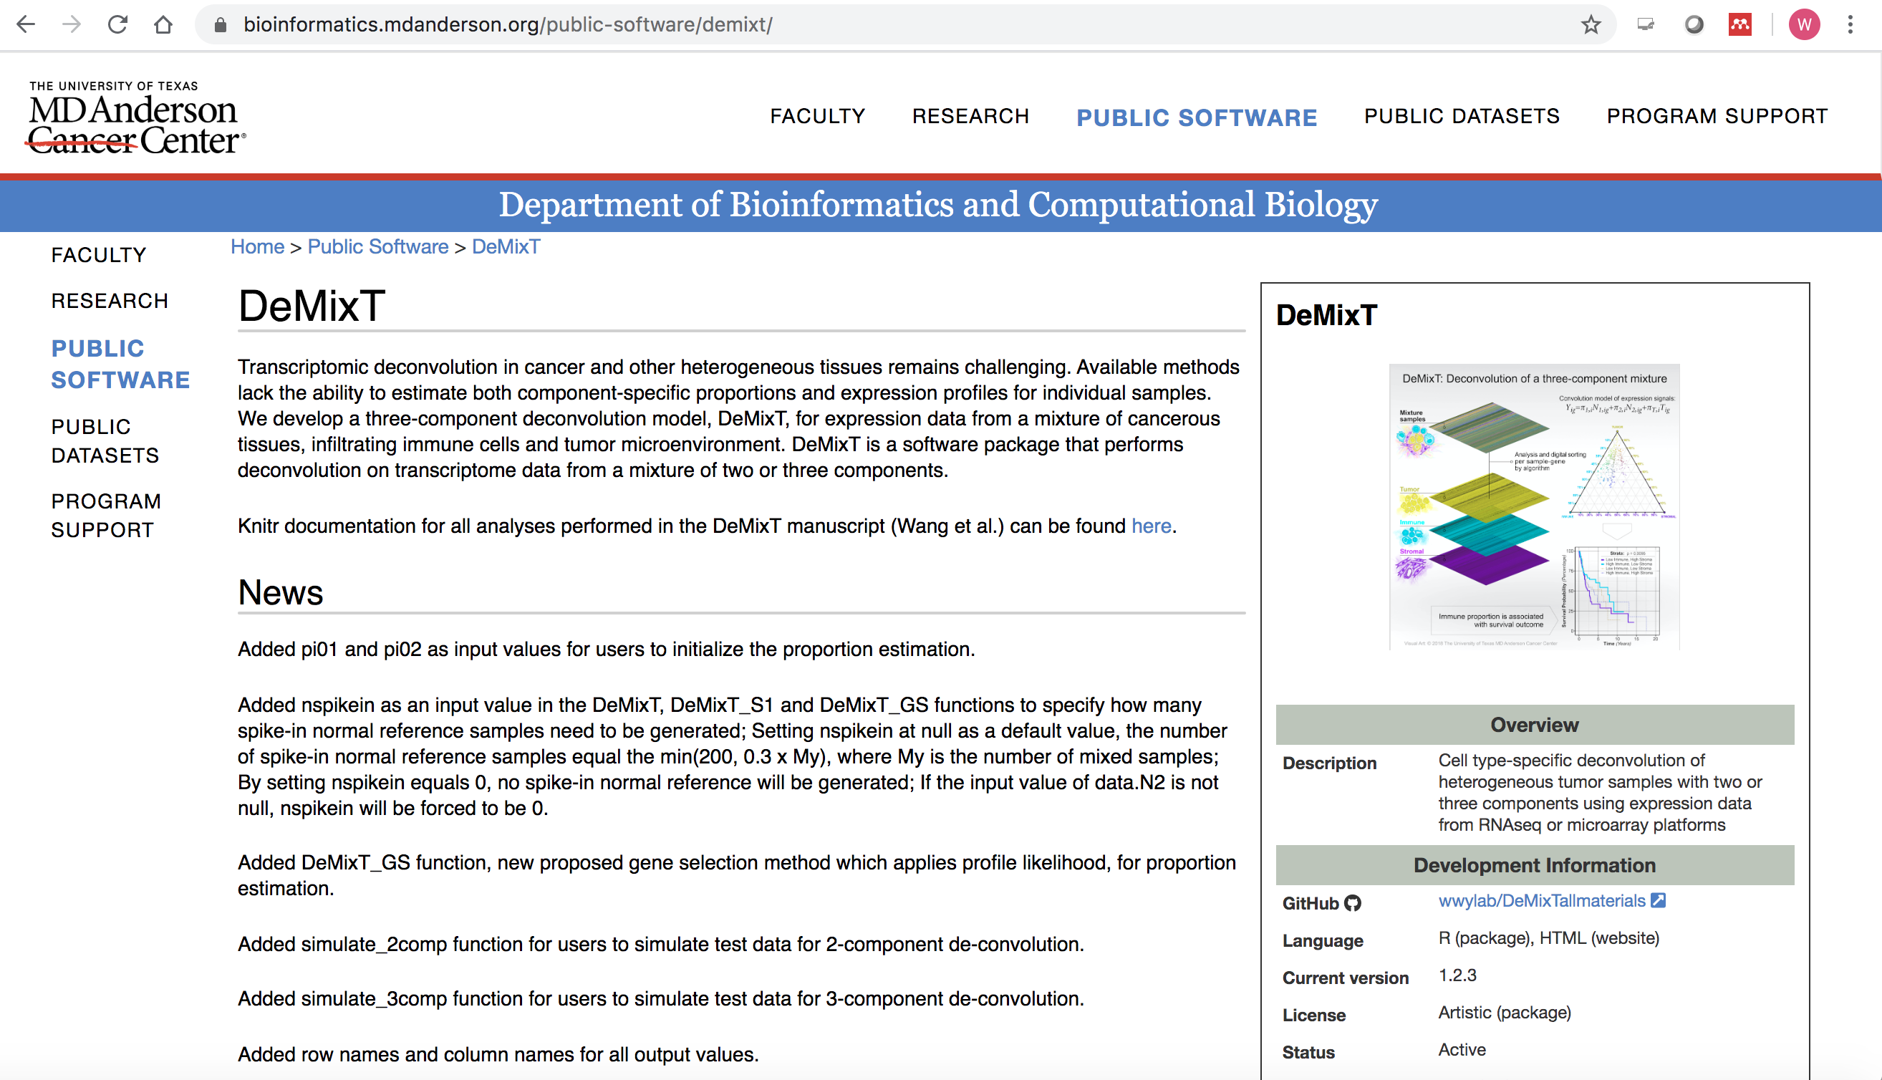Click the Overview header in infobox
Viewport: 1882px width, 1080px height.
tap(1534, 724)
